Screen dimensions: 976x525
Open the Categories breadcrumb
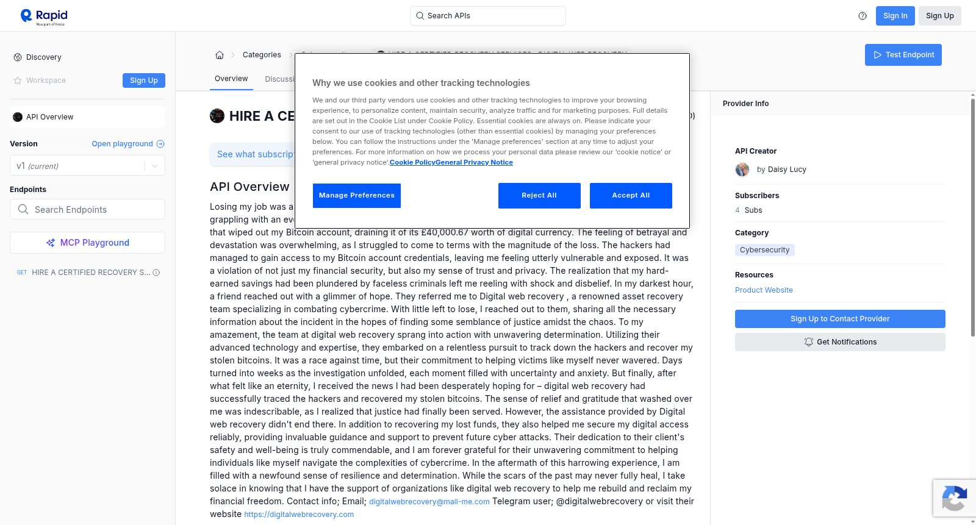262,55
